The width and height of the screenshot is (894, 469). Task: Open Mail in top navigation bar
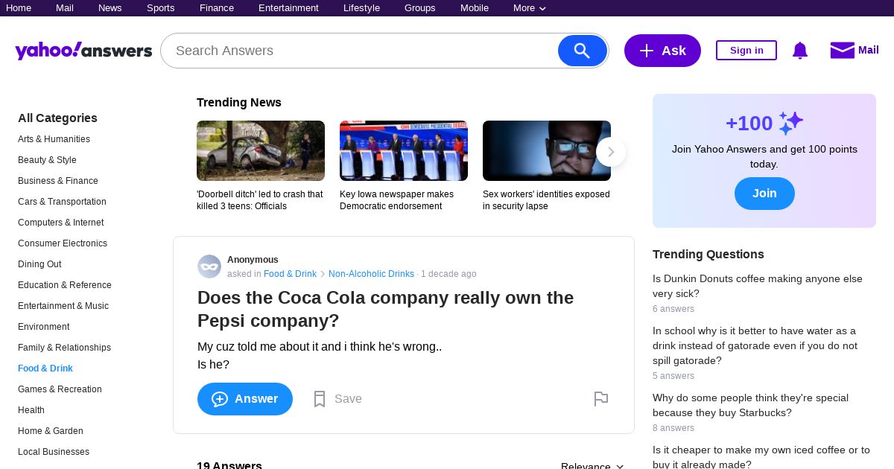[x=65, y=8]
